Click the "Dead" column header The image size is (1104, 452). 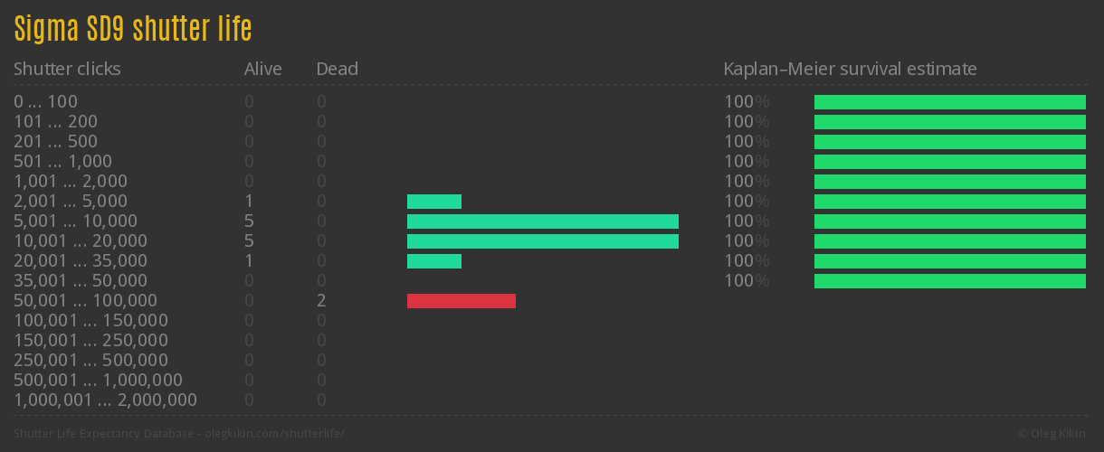tap(337, 69)
